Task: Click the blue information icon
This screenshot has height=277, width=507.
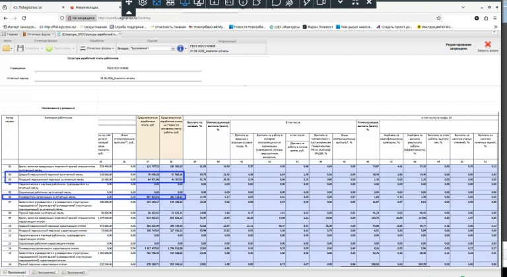Action: pyautogui.click(x=180, y=48)
